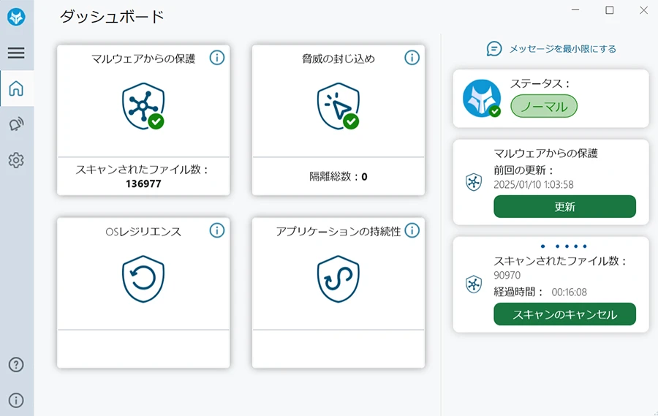This screenshot has width=658, height=416.
Task: Click the scan progress dots indicator
Action: click(x=564, y=246)
